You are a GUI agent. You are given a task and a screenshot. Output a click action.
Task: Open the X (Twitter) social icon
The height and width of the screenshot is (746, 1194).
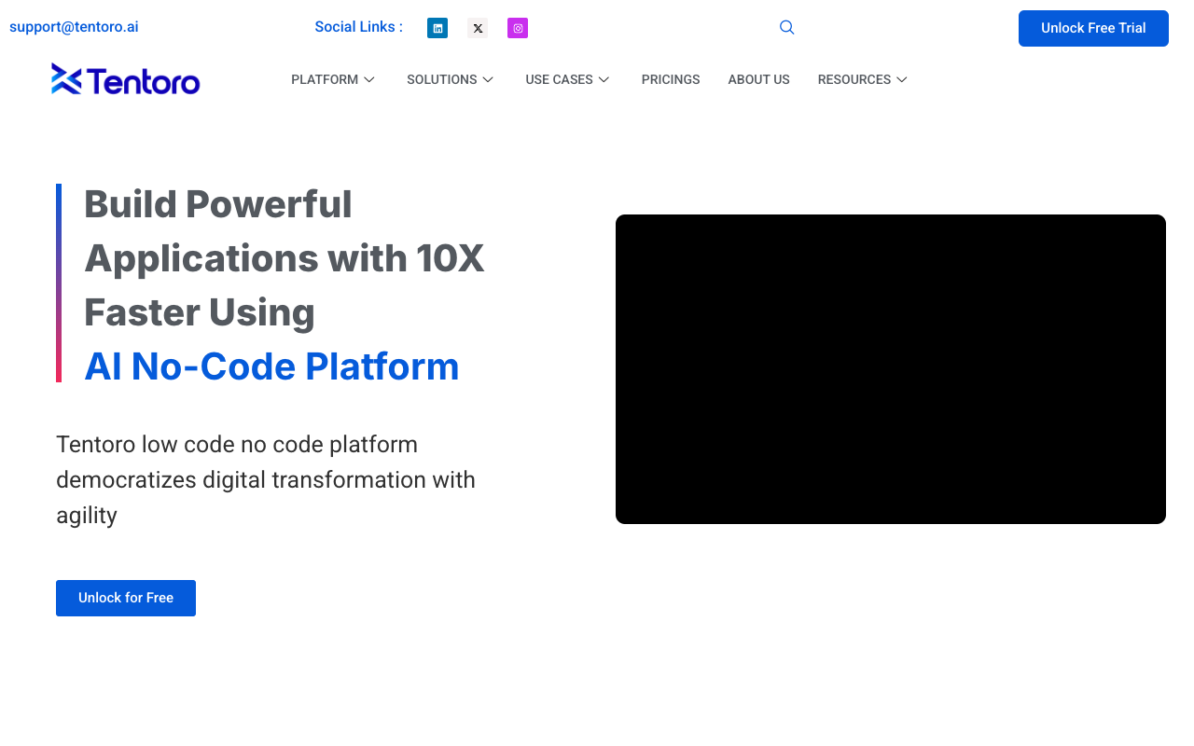(x=478, y=28)
